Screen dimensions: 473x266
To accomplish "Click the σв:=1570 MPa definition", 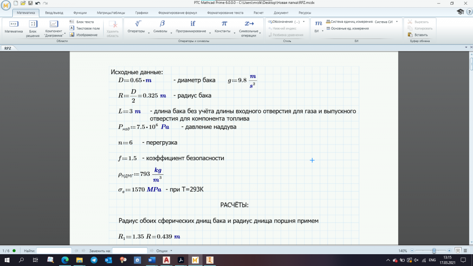I will (140, 189).
